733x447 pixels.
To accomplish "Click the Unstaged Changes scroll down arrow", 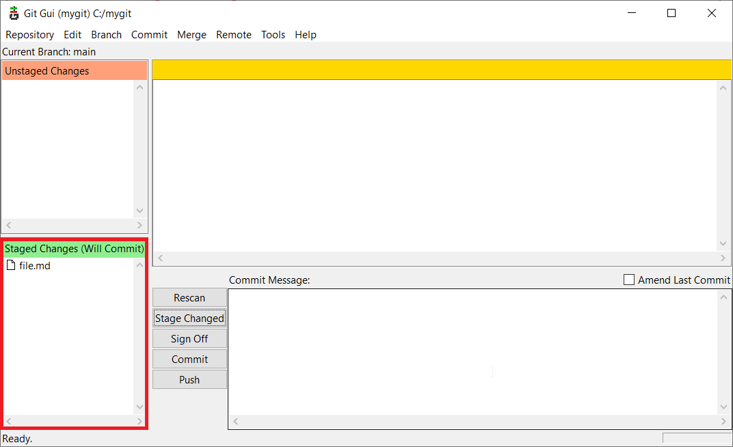I will point(140,211).
